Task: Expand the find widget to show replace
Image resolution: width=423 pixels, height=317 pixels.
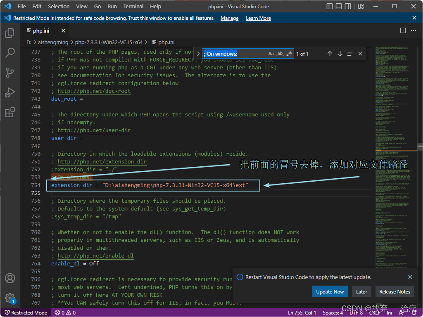Action: coord(197,54)
